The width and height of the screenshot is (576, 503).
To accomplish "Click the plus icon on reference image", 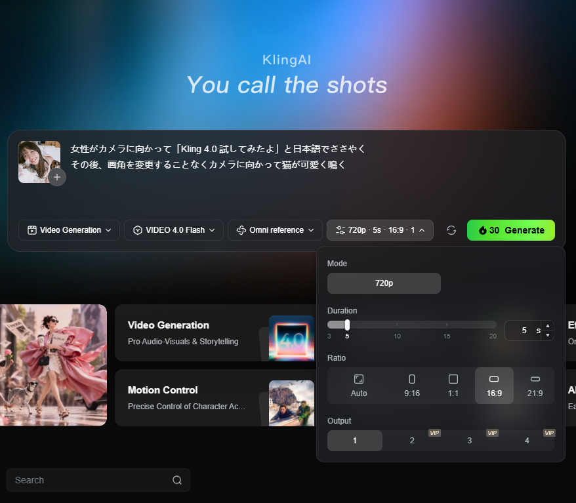I will (x=57, y=177).
